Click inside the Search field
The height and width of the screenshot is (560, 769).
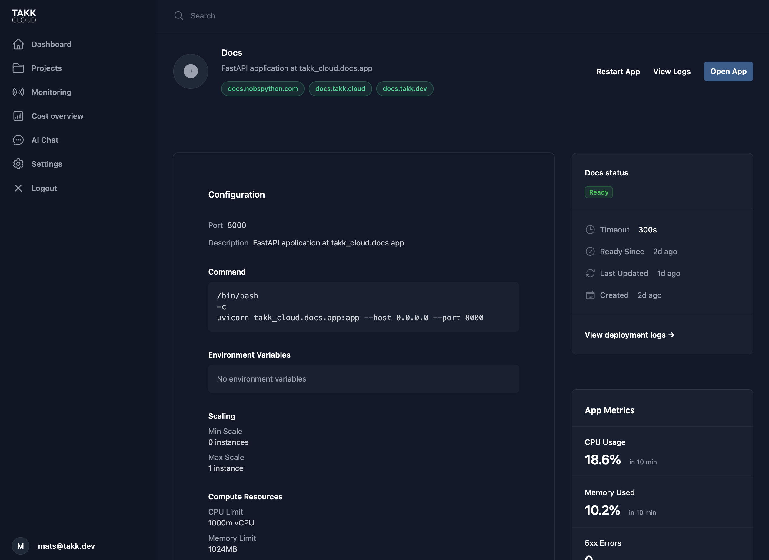pyautogui.click(x=237, y=15)
